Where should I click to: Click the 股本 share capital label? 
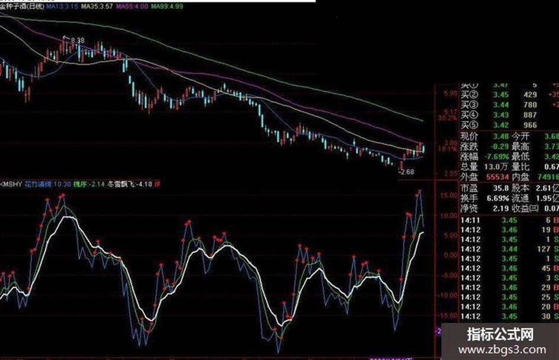[521, 188]
